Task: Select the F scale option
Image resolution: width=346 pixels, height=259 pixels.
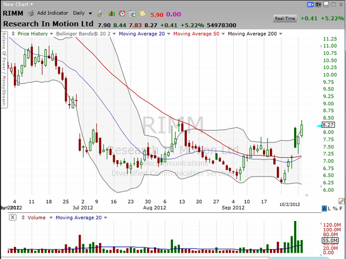Action: (341, 208)
